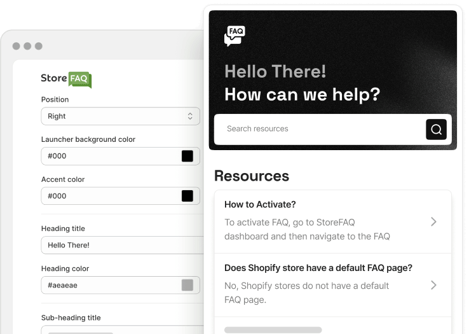Pick the Accent color black swatch
Screen dimensions: 469x334
187,196
